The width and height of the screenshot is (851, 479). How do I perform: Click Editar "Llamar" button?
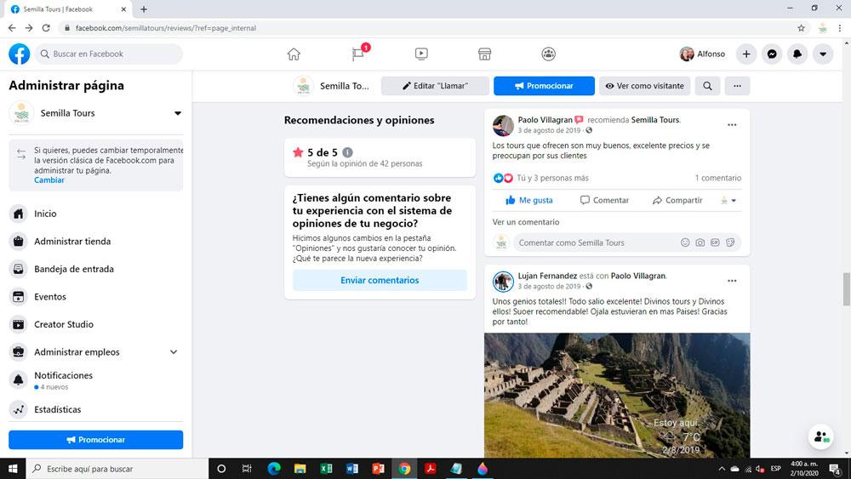tap(435, 86)
